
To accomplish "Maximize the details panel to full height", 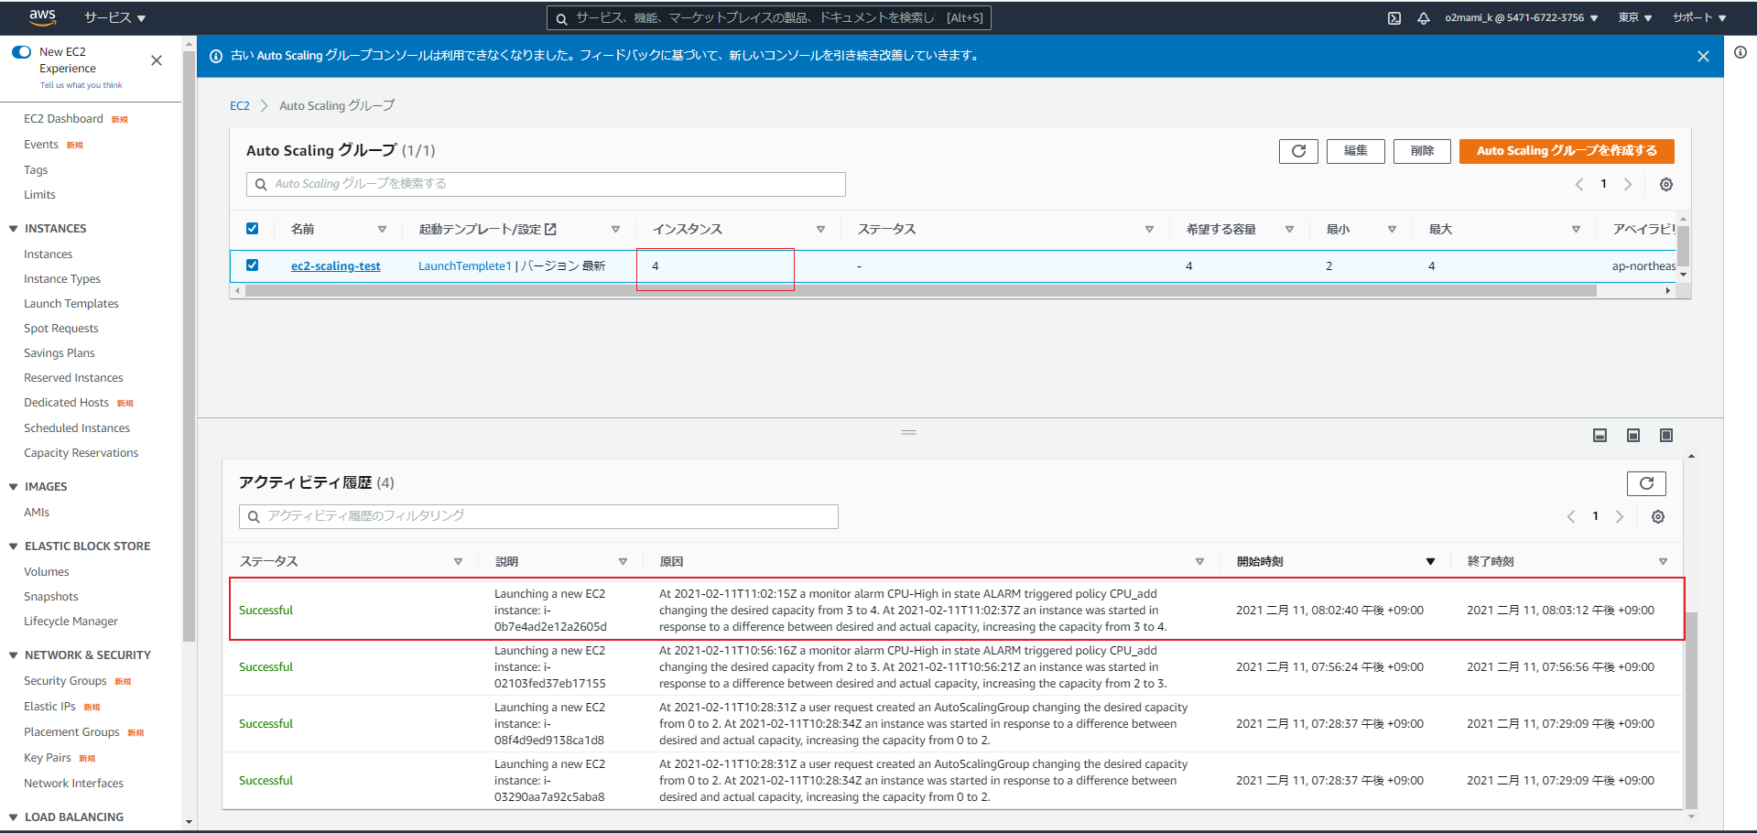I will [x=1665, y=436].
